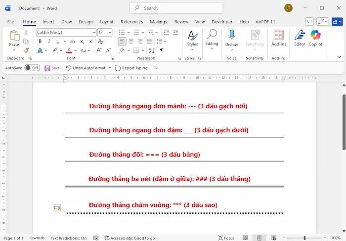Click the Save button in the quick access toolbar
The height and width of the screenshot is (241, 346).
52,68
